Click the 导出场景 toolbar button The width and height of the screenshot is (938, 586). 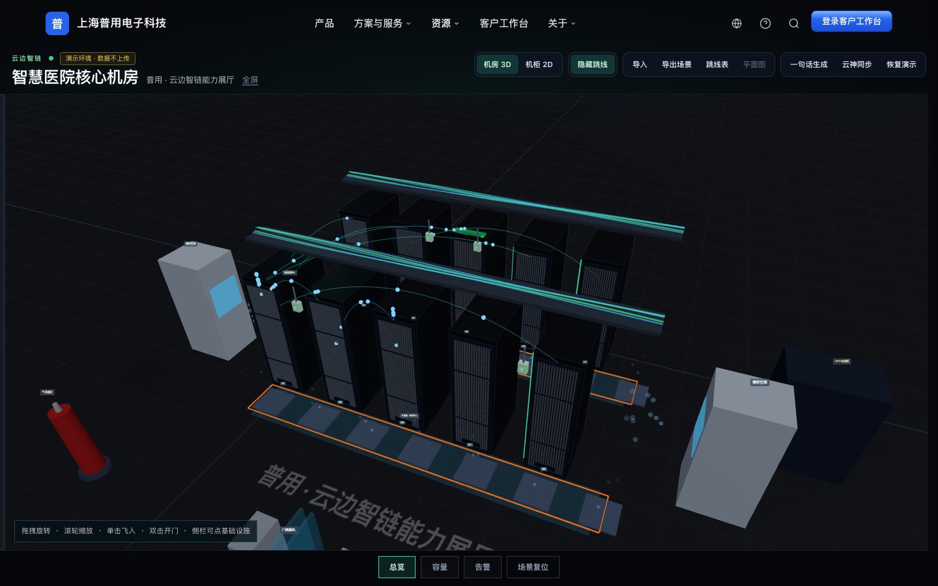coord(677,64)
